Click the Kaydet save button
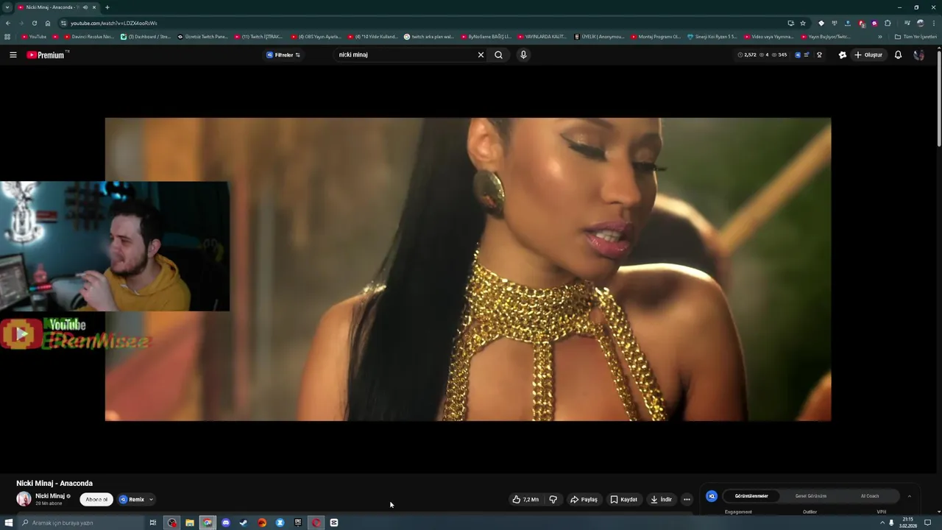 624,499
